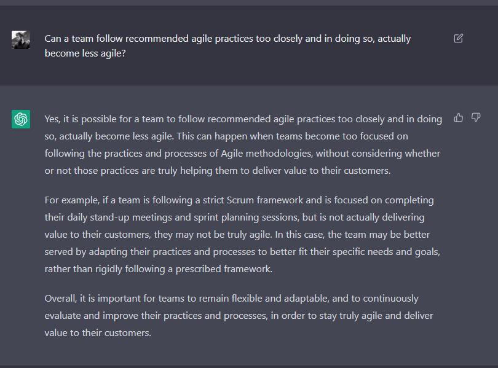Click the word 'Overall' in the last paragraph

pyautogui.click(x=60, y=299)
